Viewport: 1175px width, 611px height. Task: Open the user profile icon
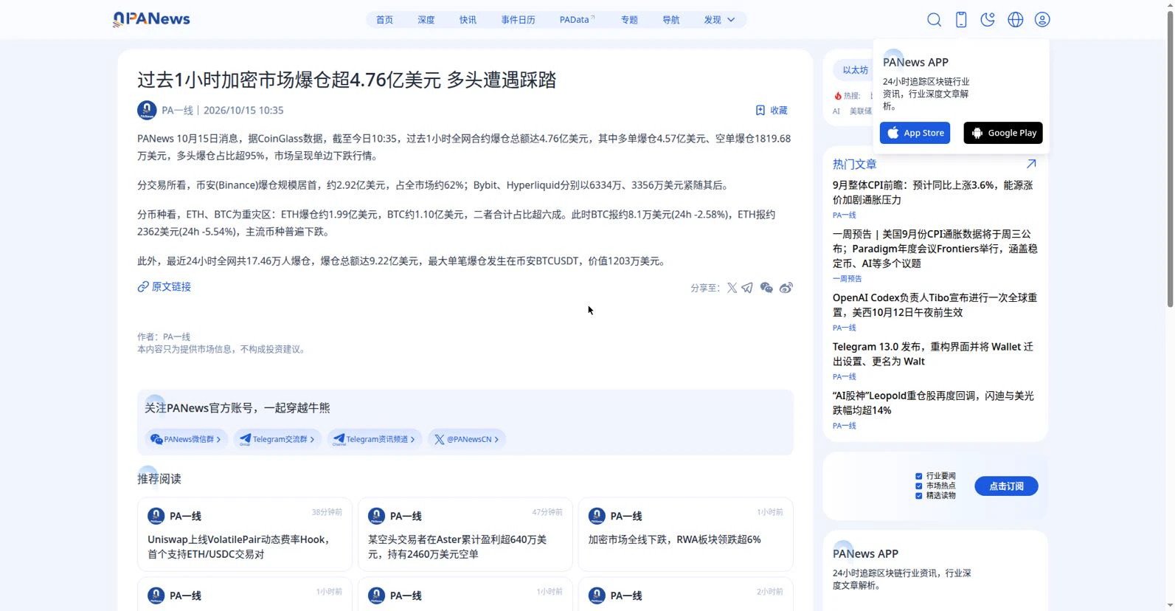1042,20
